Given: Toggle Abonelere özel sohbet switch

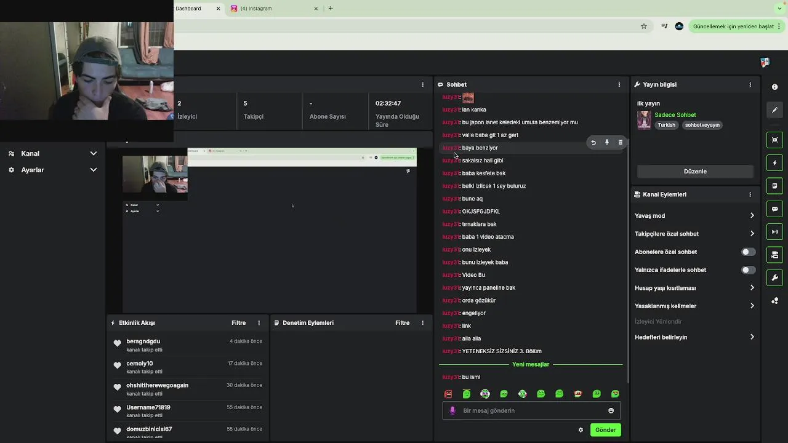Looking at the screenshot, I should click(748, 252).
